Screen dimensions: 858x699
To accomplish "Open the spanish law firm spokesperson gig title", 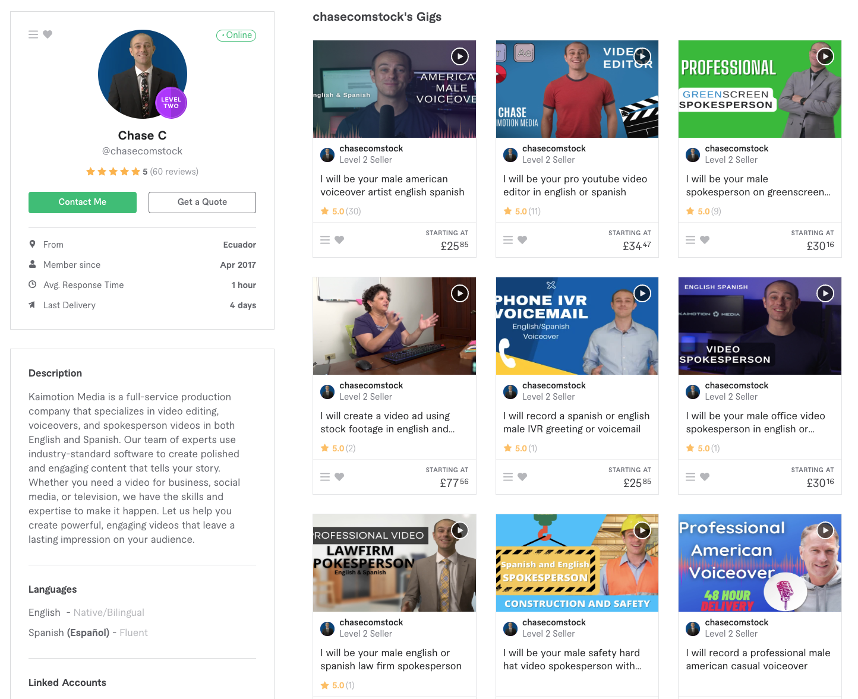I will pos(391,659).
